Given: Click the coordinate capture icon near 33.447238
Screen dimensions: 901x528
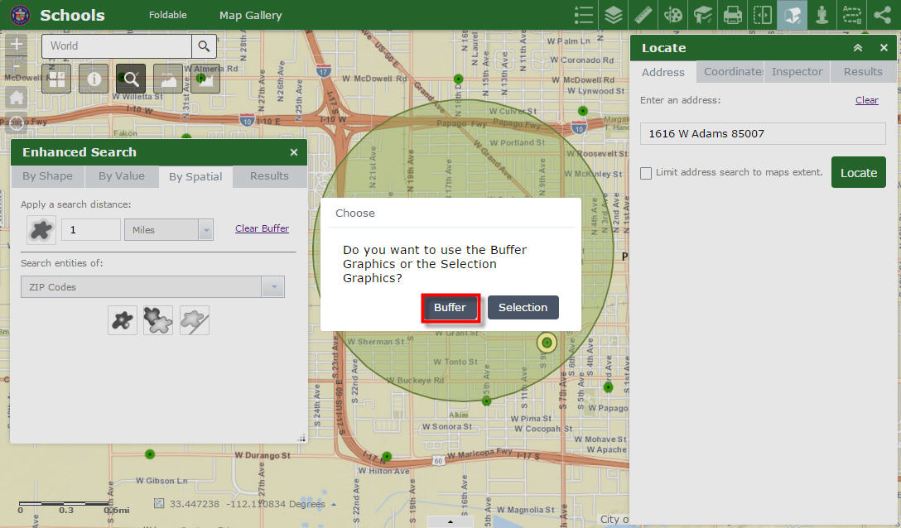Looking at the screenshot, I should 159,504.
